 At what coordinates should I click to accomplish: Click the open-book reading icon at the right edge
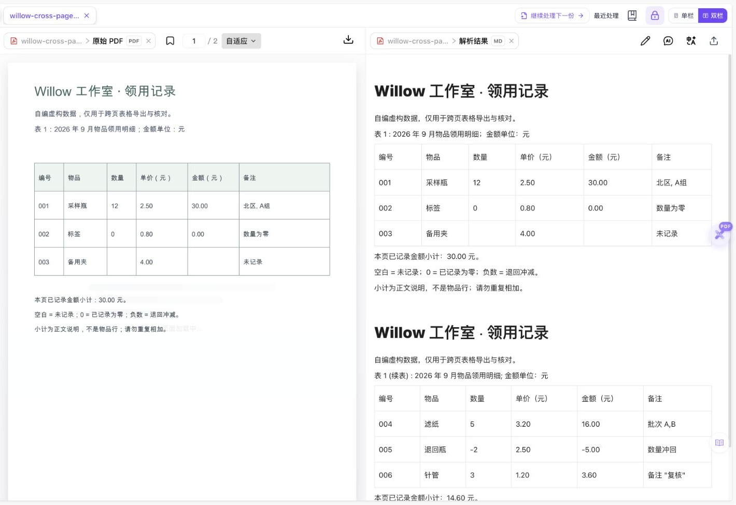click(719, 443)
